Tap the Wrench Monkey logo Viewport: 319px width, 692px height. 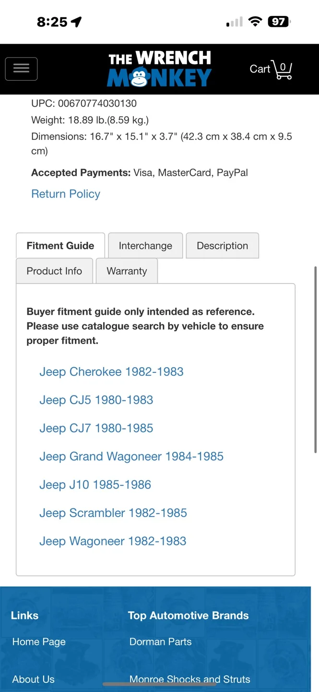tap(159, 69)
